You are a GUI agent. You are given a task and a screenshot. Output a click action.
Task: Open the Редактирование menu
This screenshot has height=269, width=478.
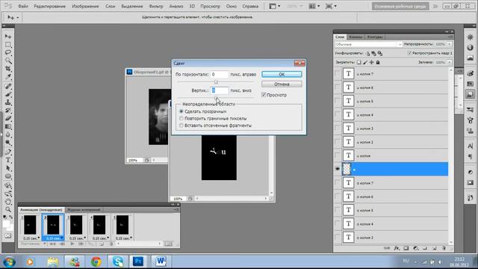click(x=50, y=6)
